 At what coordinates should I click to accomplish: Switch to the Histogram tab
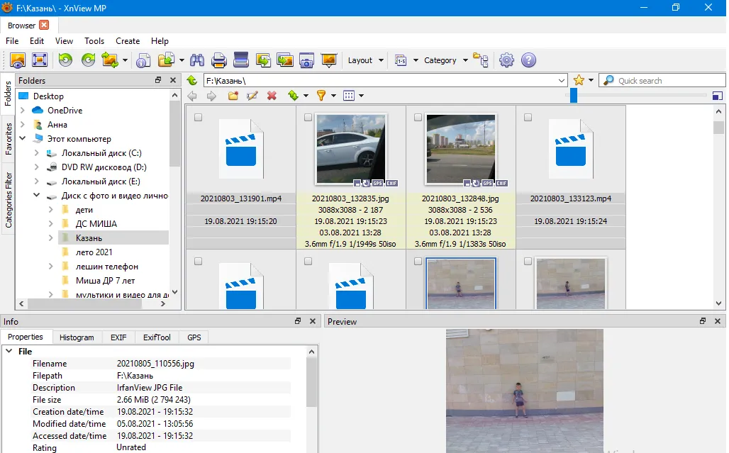click(77, 337)
